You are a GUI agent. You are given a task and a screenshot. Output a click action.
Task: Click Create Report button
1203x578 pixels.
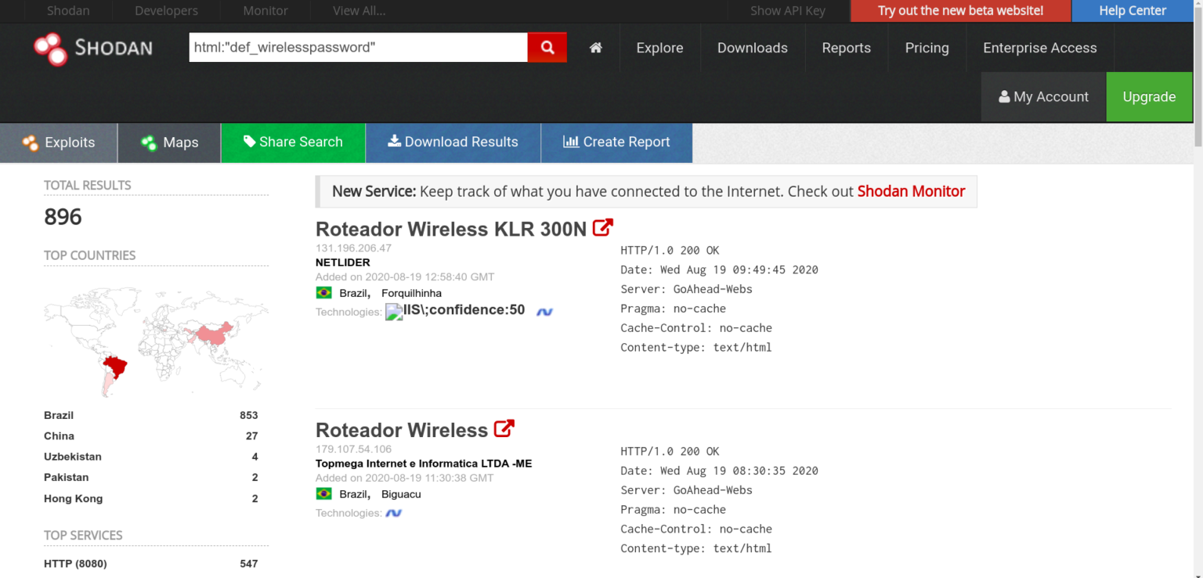(x=616, y=143)
